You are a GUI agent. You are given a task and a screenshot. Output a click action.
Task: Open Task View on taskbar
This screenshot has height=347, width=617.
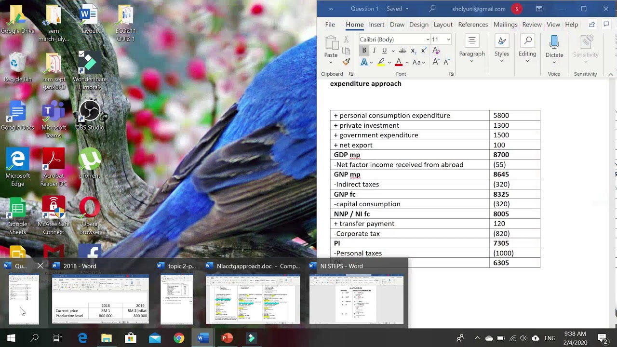click(x=57, y=338)
